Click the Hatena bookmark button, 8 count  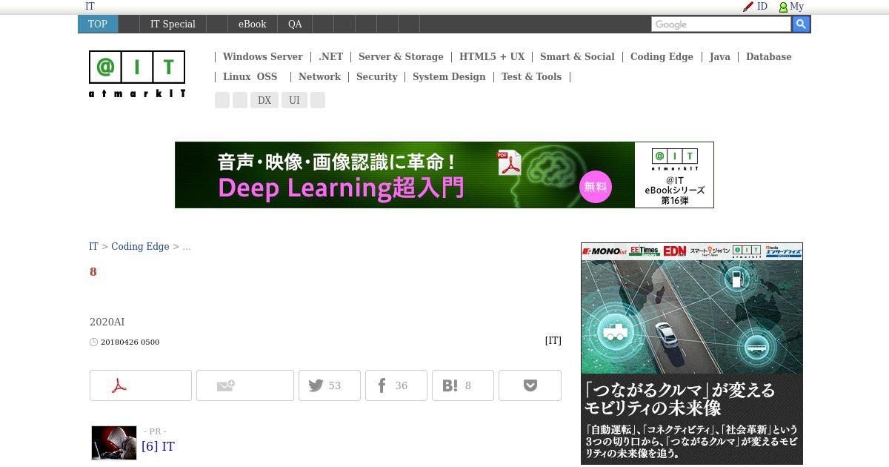click(463, 385)
